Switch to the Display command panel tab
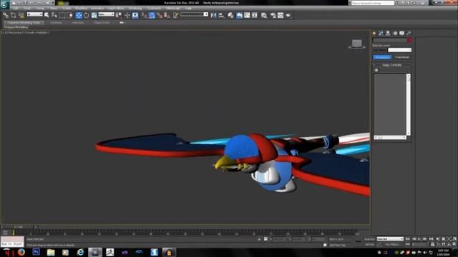The image size is (458, 257). [402, 34]
